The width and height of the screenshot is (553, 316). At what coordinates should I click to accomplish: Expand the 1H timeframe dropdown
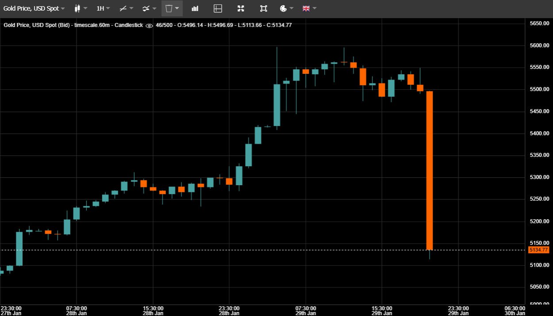tap(103, 8)
